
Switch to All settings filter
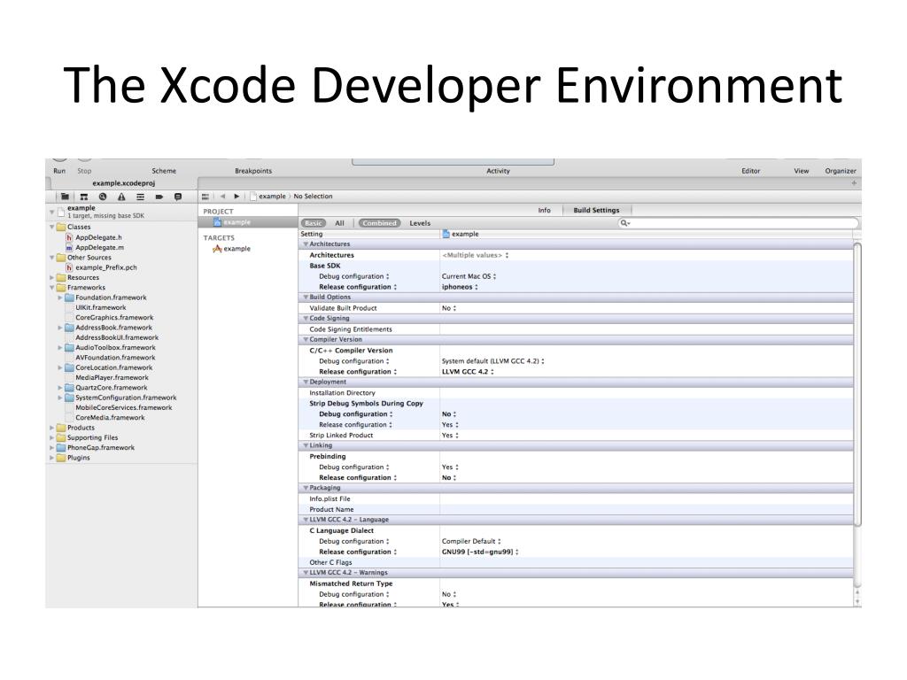tap(339, 223)
